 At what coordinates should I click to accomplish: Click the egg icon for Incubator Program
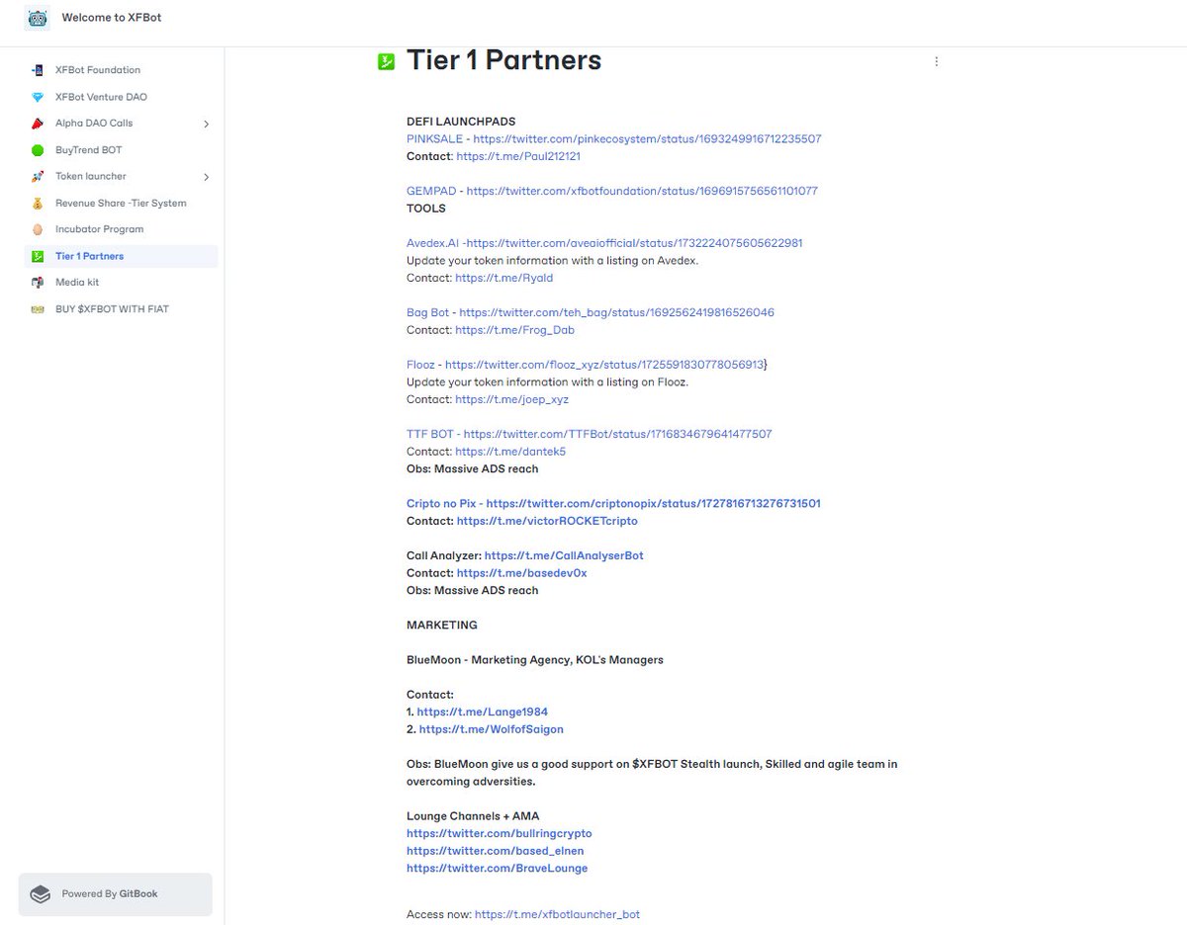tap(38, 229)
